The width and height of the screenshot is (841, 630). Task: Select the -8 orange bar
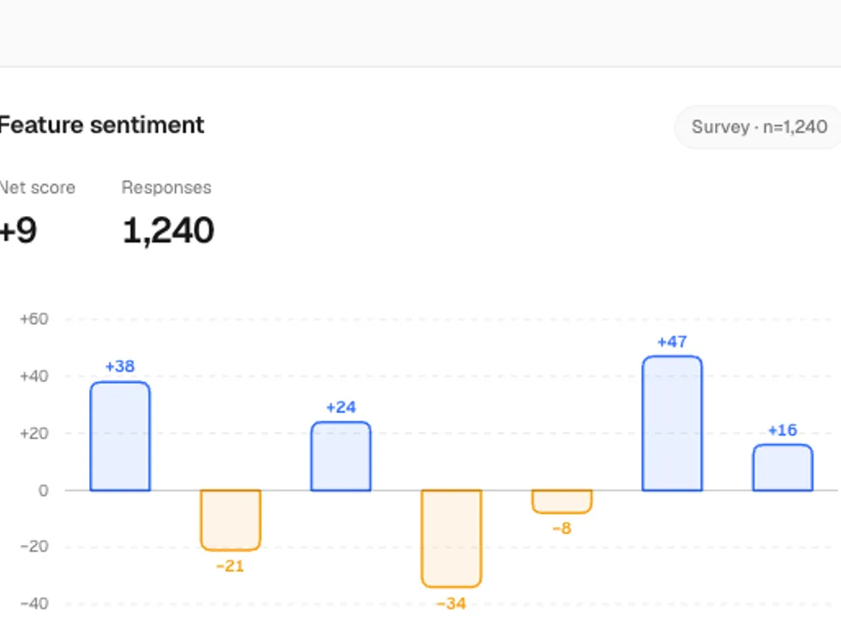[x=562, y=501]
